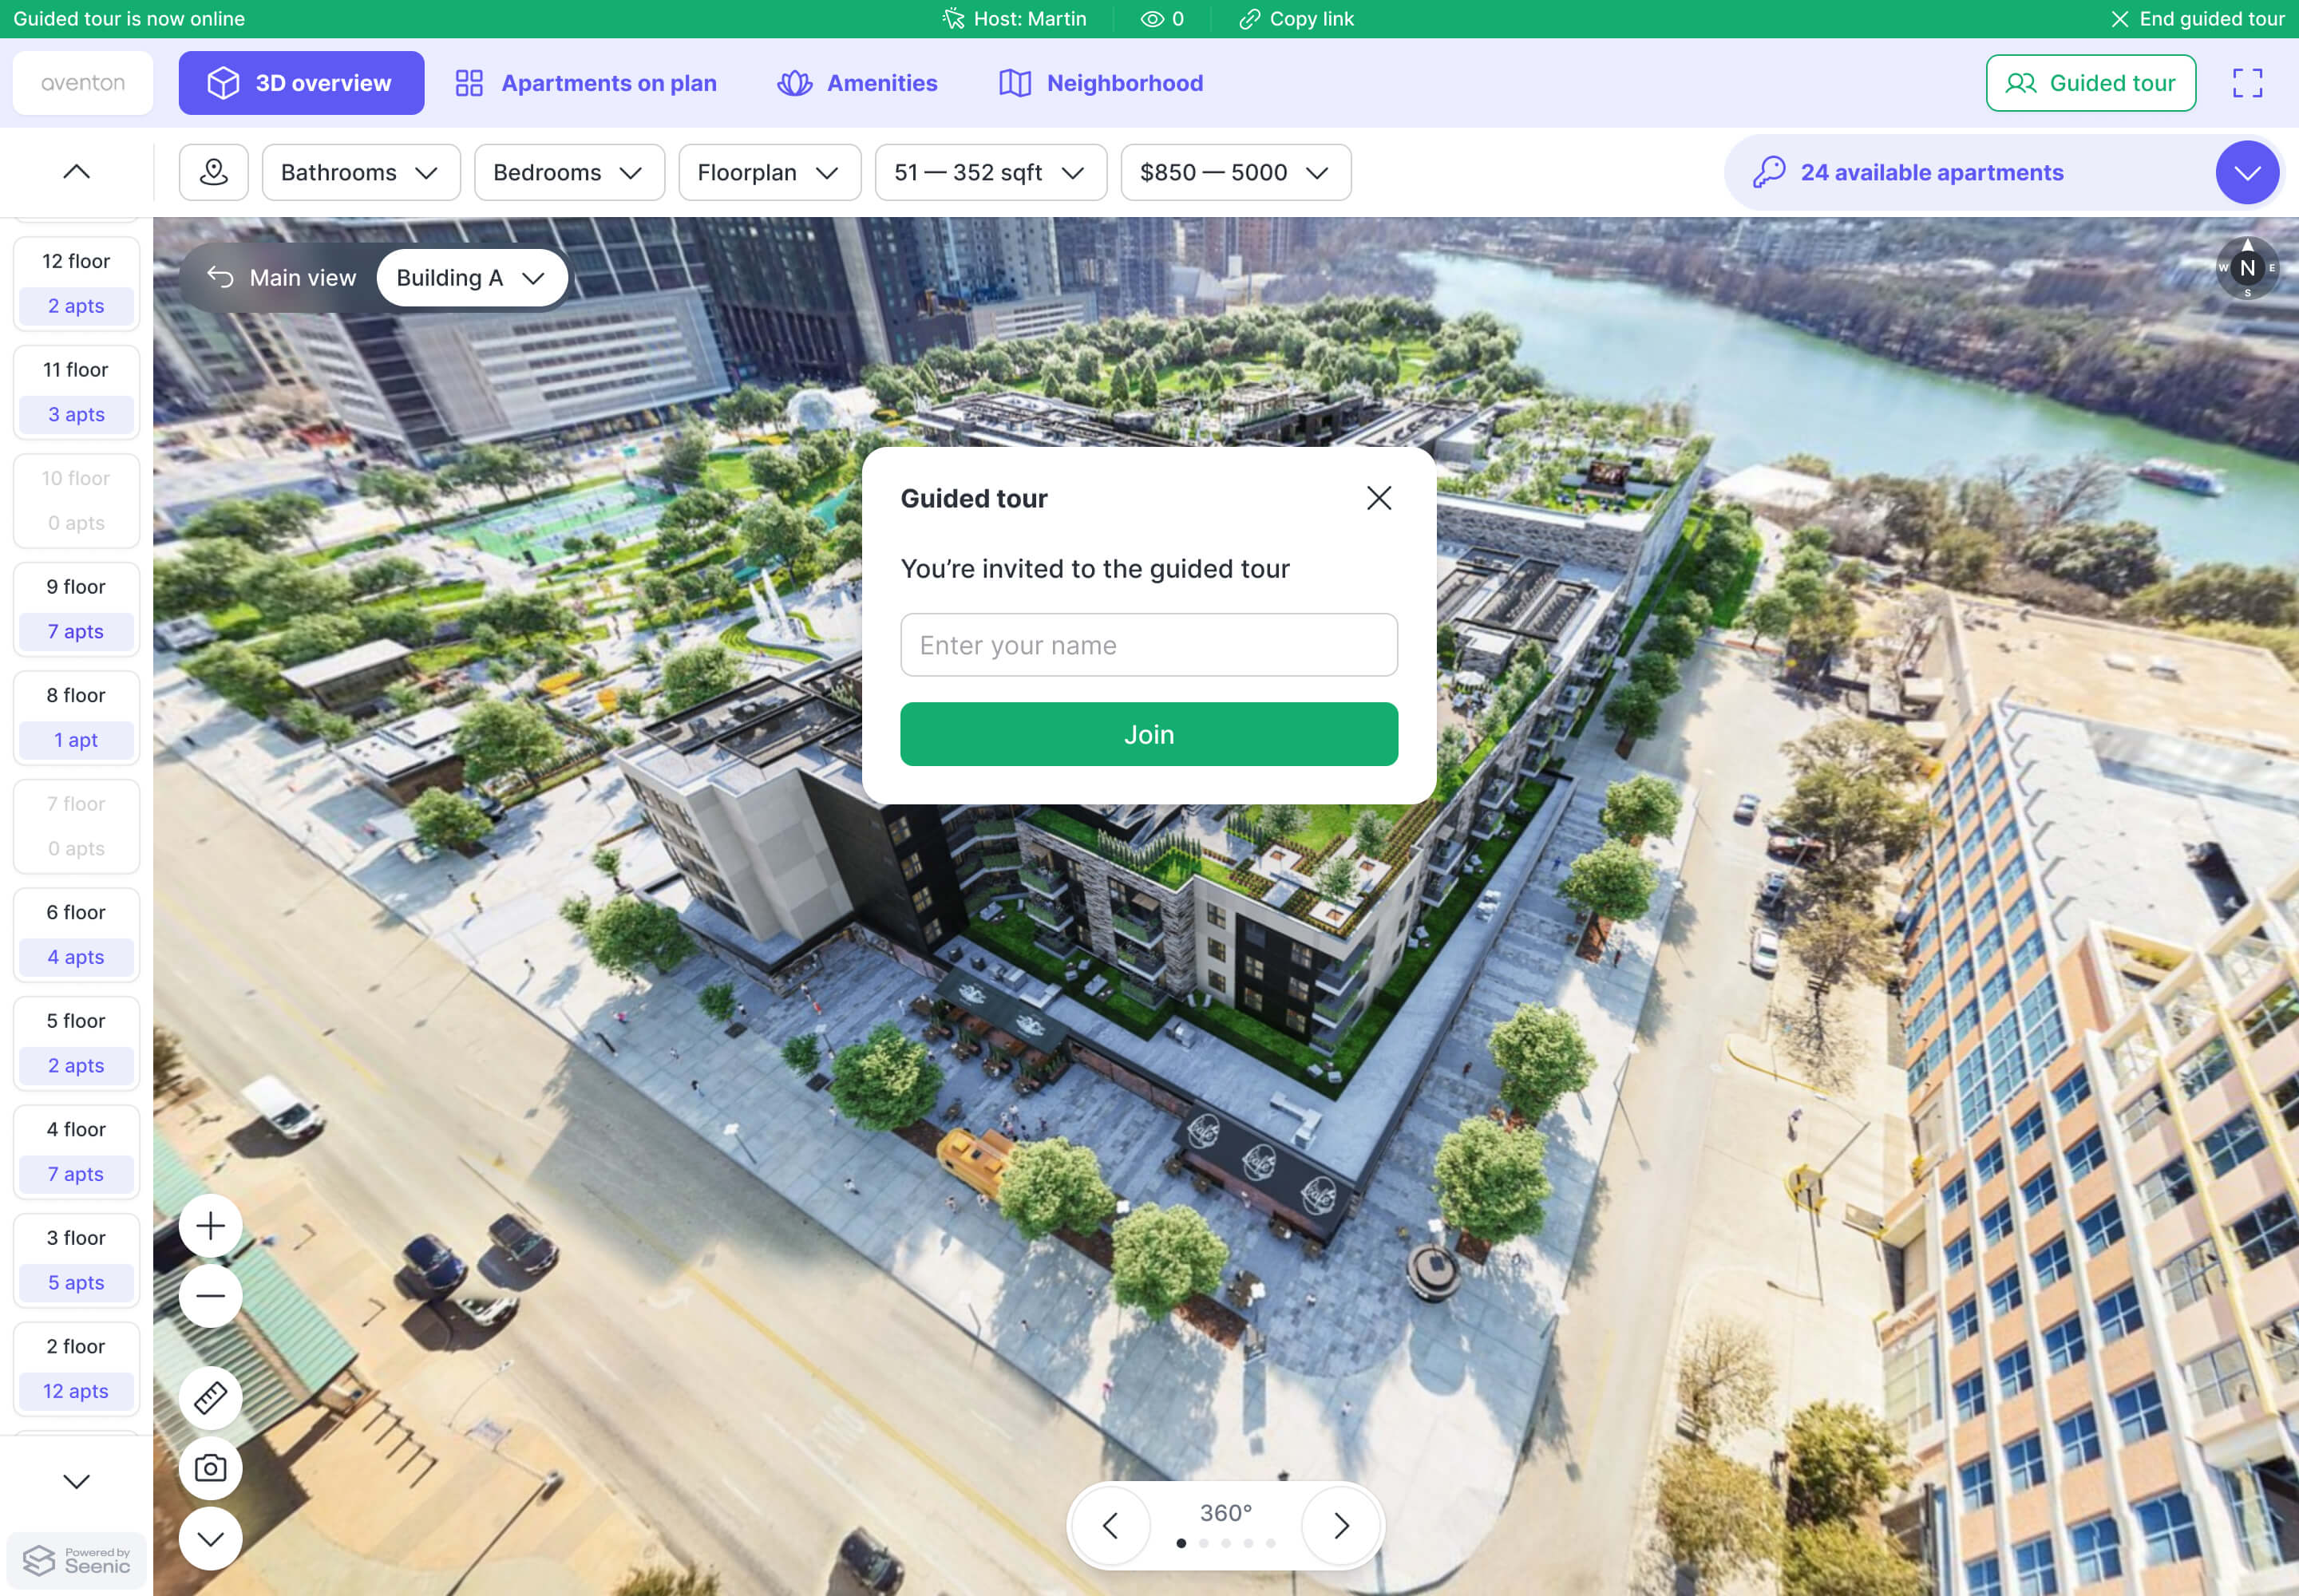The image size is (2299, 1596).
Task: Rotate 360° view to the previous angle
Action: [1110, 1525]
